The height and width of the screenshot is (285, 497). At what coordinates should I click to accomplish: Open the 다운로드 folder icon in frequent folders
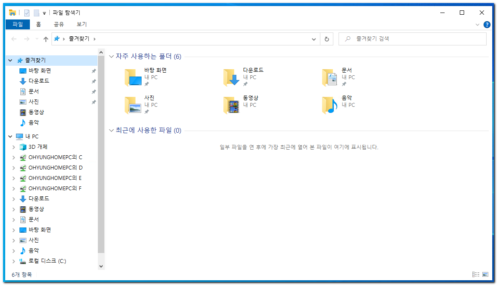[231, 77]
